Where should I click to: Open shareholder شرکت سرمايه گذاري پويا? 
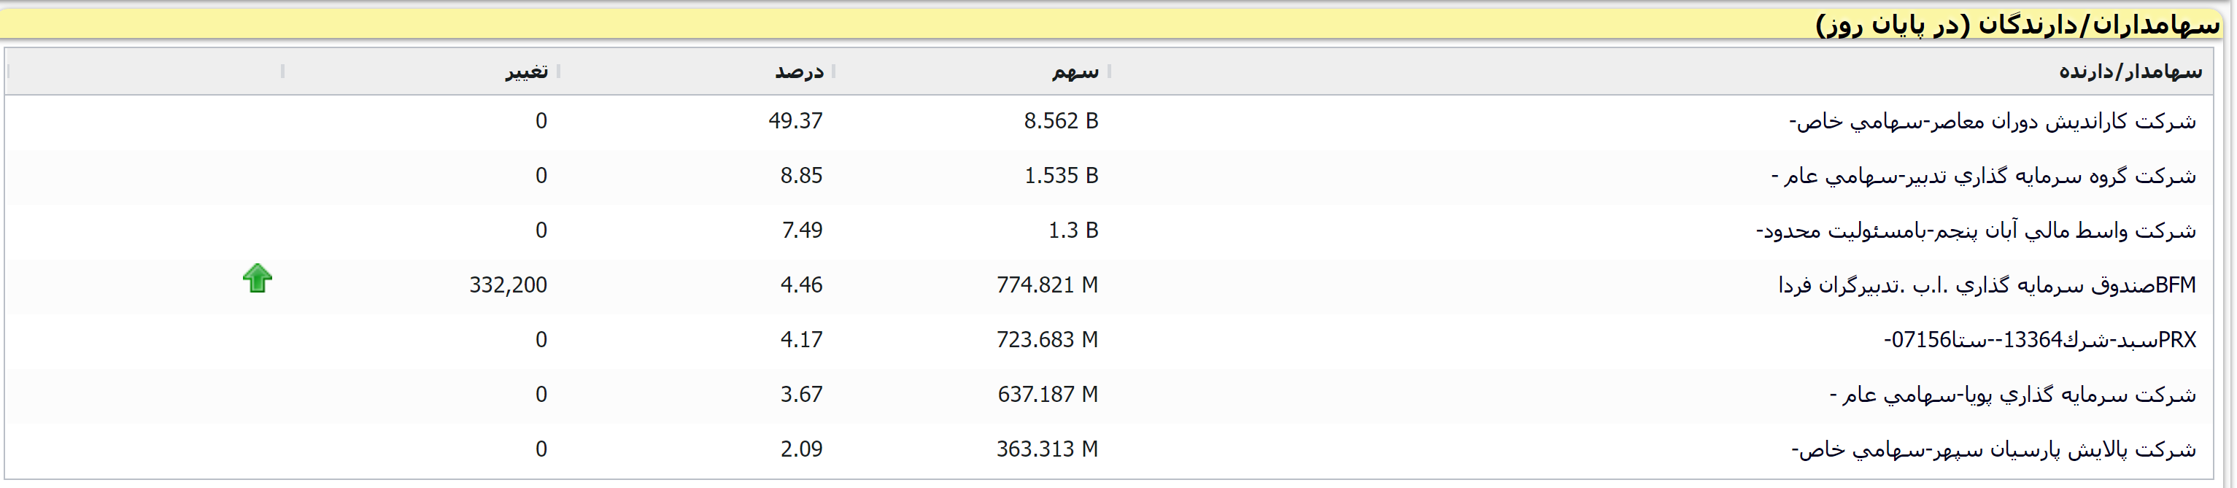coord(2012,395)
